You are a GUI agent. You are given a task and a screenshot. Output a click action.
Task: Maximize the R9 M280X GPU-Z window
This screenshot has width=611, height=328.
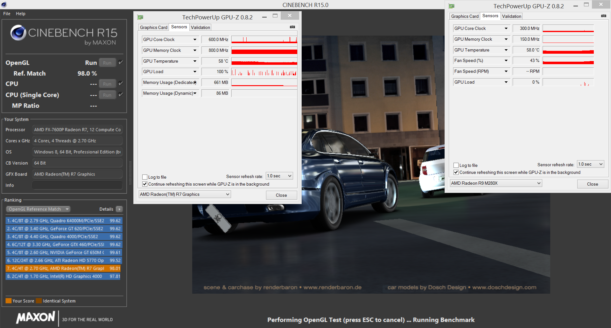click(586, 5)
